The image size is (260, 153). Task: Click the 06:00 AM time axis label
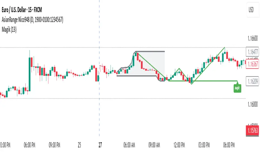pos(129,145)
